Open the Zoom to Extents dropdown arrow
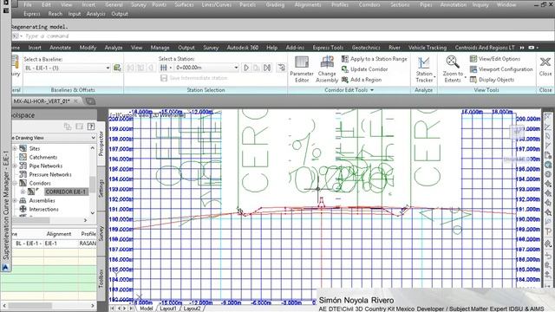This screenshot has height=312, width=555. (465, 77)
